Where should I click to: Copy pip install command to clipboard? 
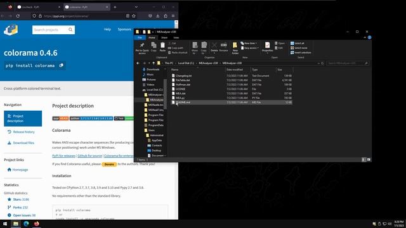[x=62, y=65]
